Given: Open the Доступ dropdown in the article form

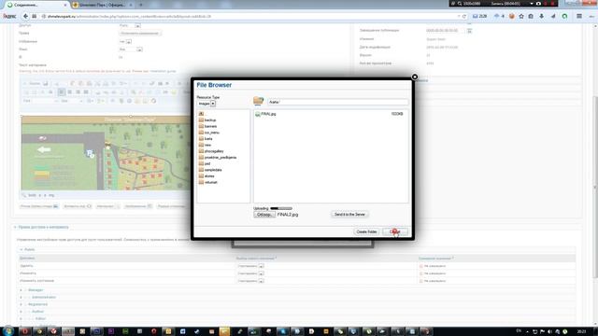Looking at the screenshot, I should pos(130,25).
